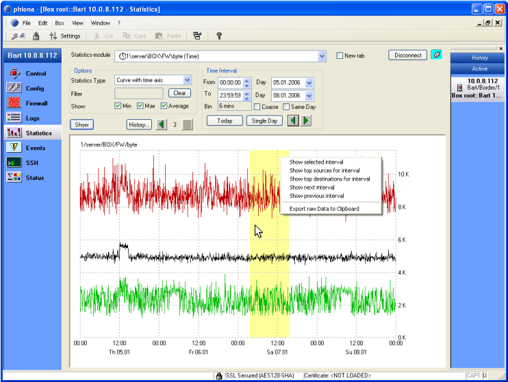Click the help question mark icon
This screenshot has width=508, height=382.
219,36
